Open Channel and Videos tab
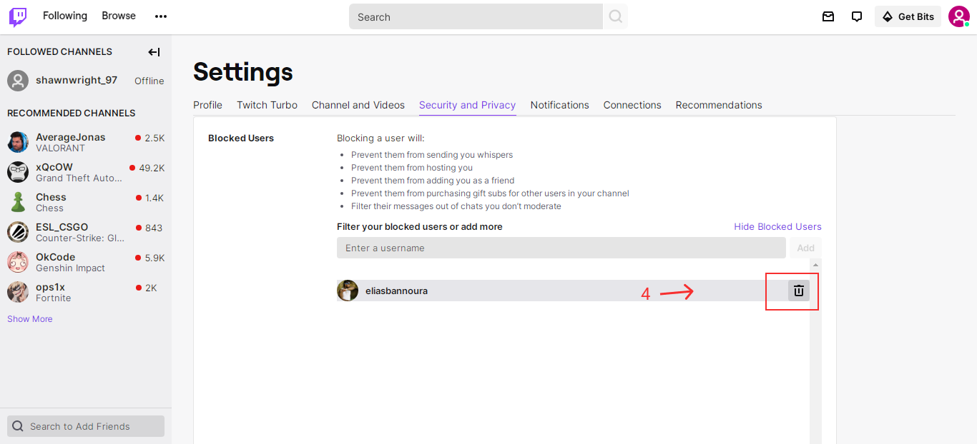This screenshot has height=444, width=977. (358, 105)
